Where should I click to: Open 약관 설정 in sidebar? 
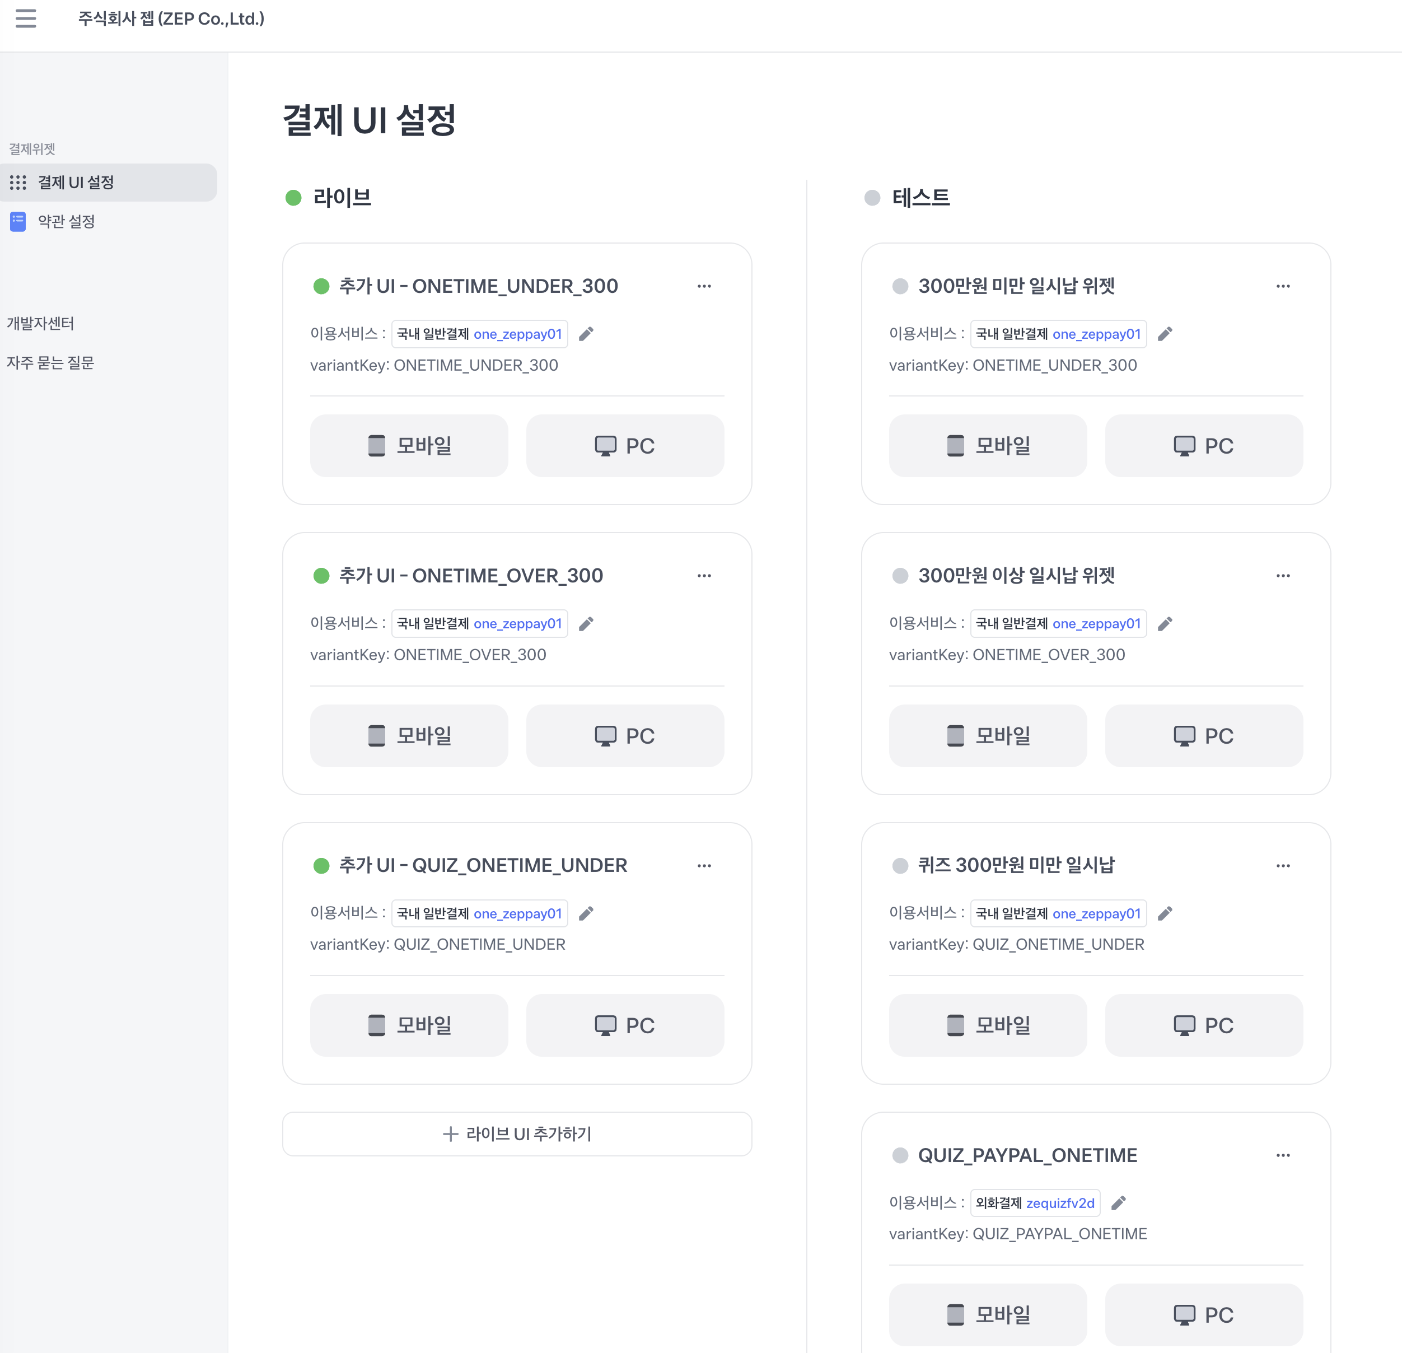click(67, 222)
